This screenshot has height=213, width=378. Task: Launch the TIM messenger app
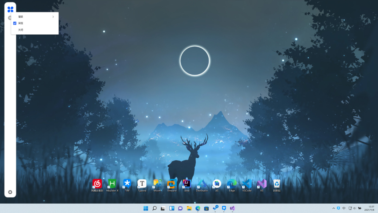127,184
